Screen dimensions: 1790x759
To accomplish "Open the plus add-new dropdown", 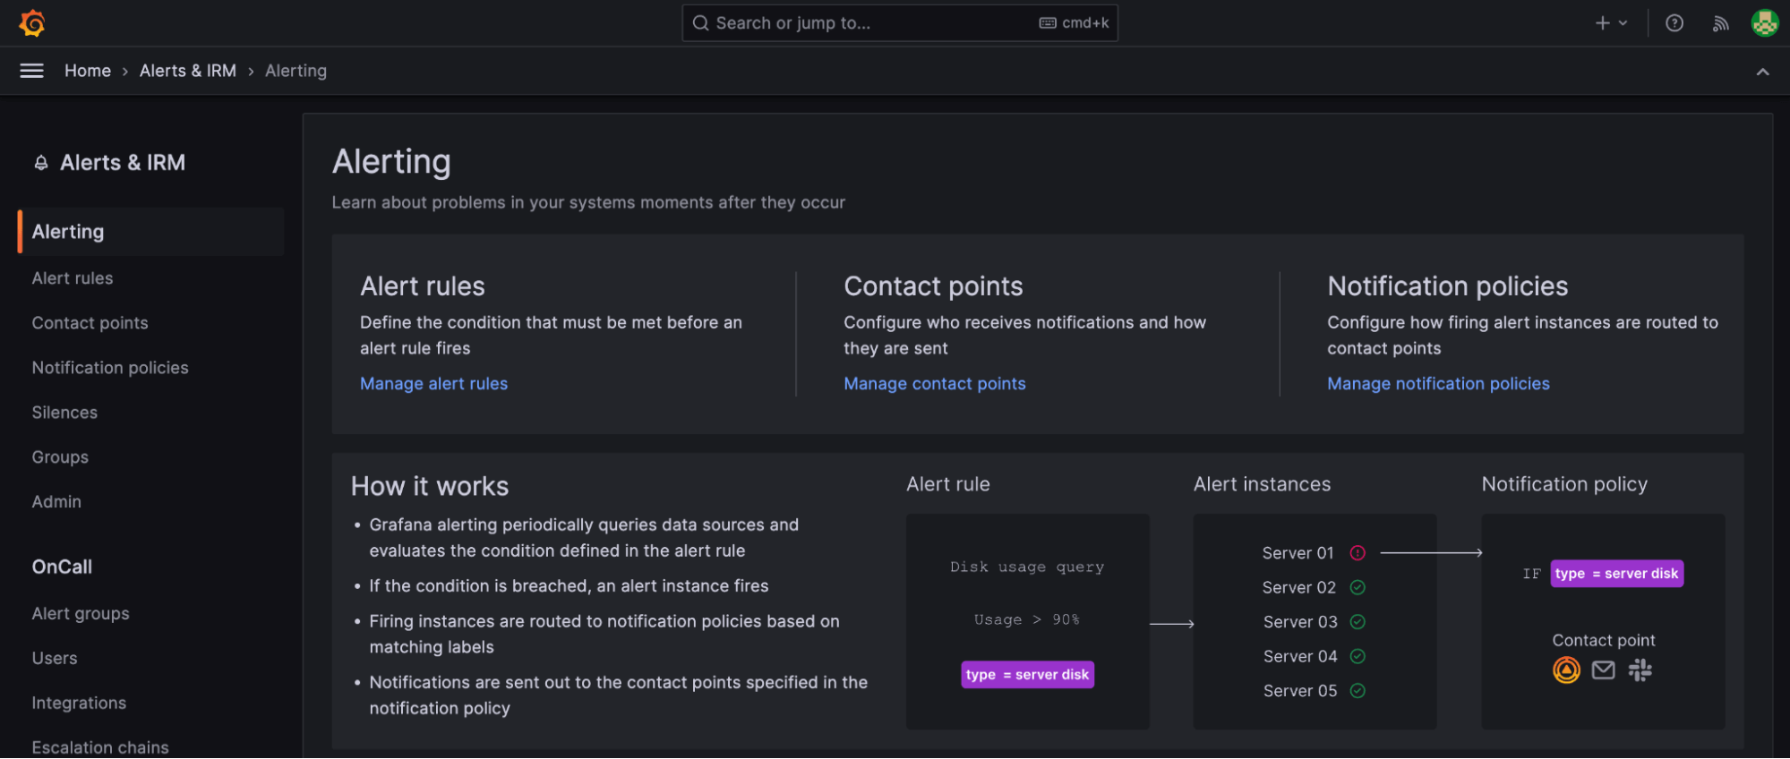I will coord(1611,23).
